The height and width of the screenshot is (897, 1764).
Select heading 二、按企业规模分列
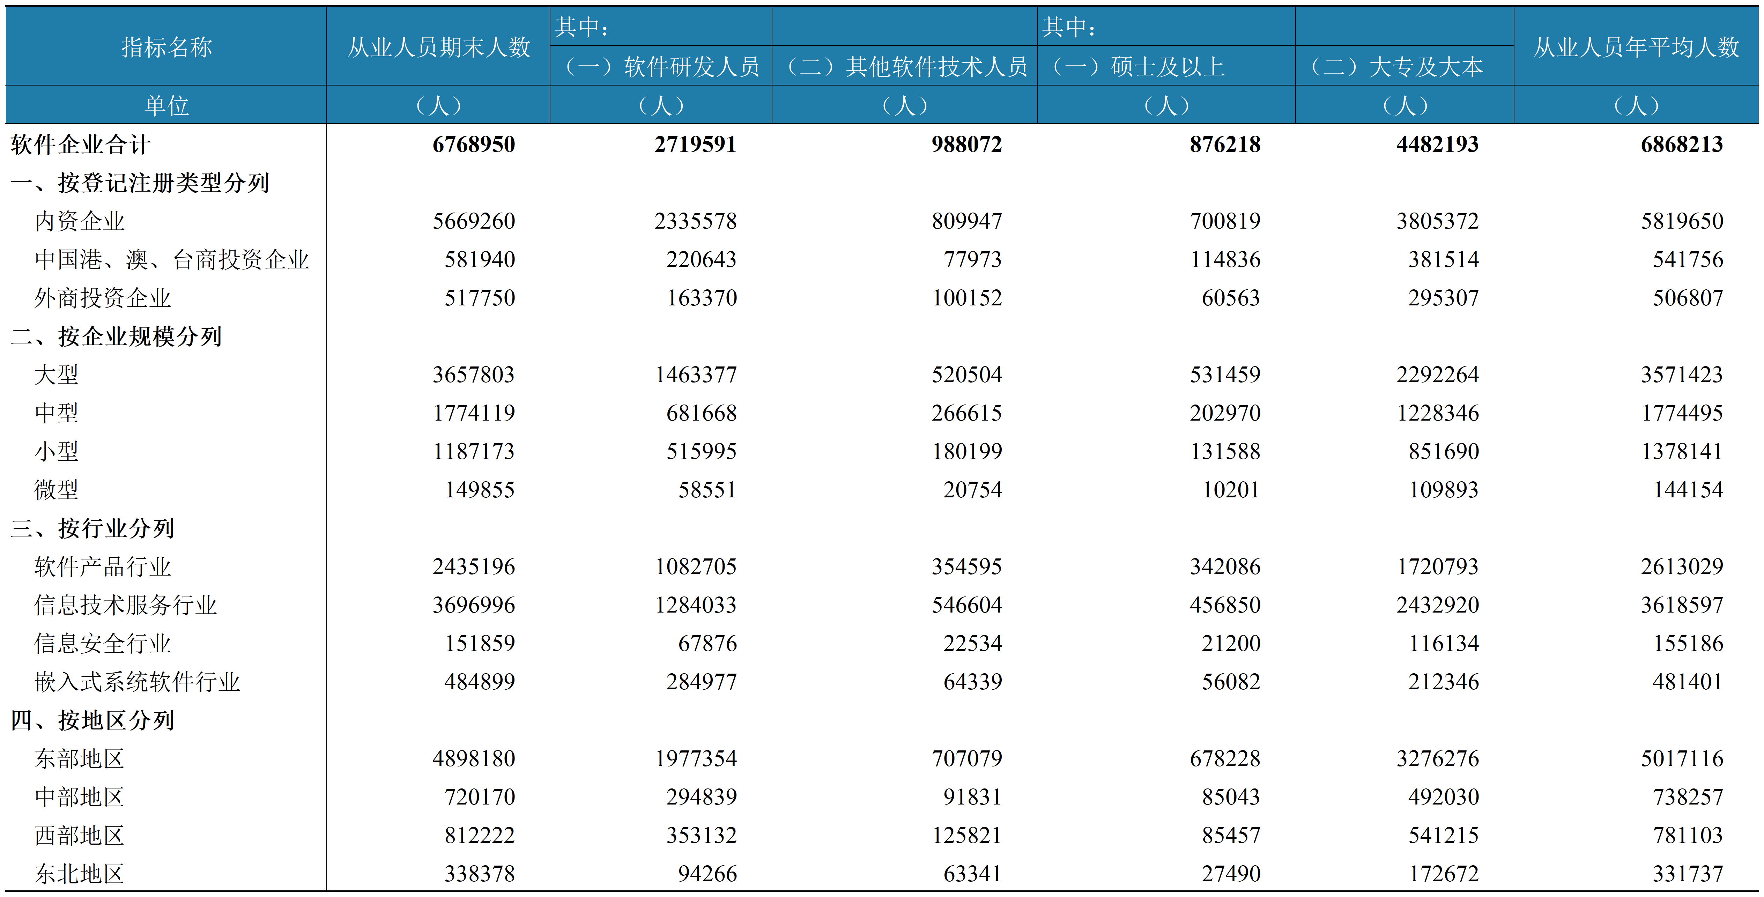click(117, 336)
